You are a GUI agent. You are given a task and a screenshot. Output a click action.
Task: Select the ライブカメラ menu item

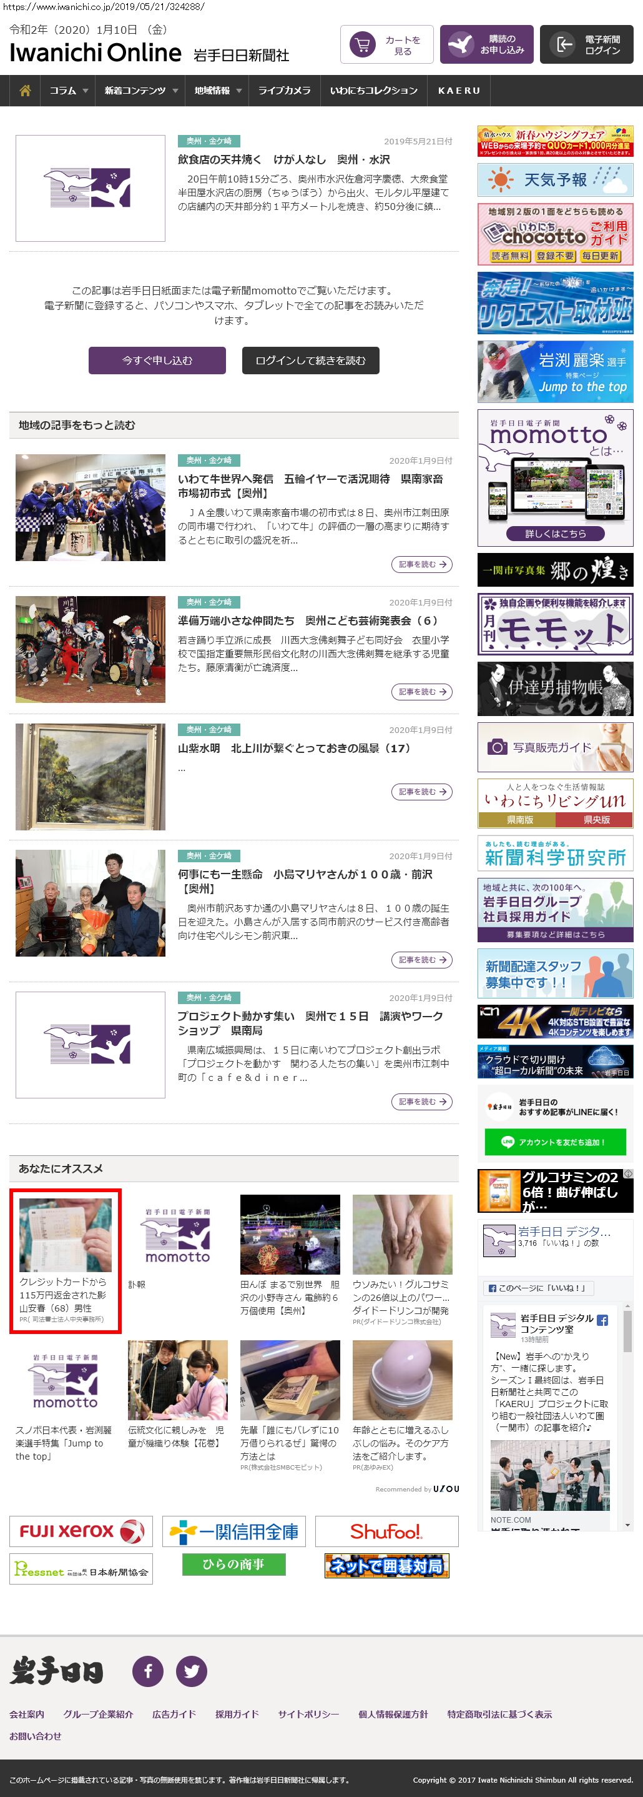pyautogui.click(x=284, y=91)
